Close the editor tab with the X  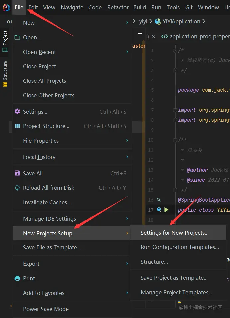[153, 36]
